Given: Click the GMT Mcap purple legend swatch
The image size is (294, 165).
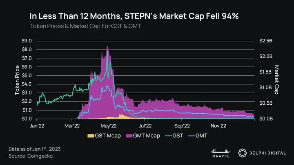Looking at the screenshot, I should 129,136.
